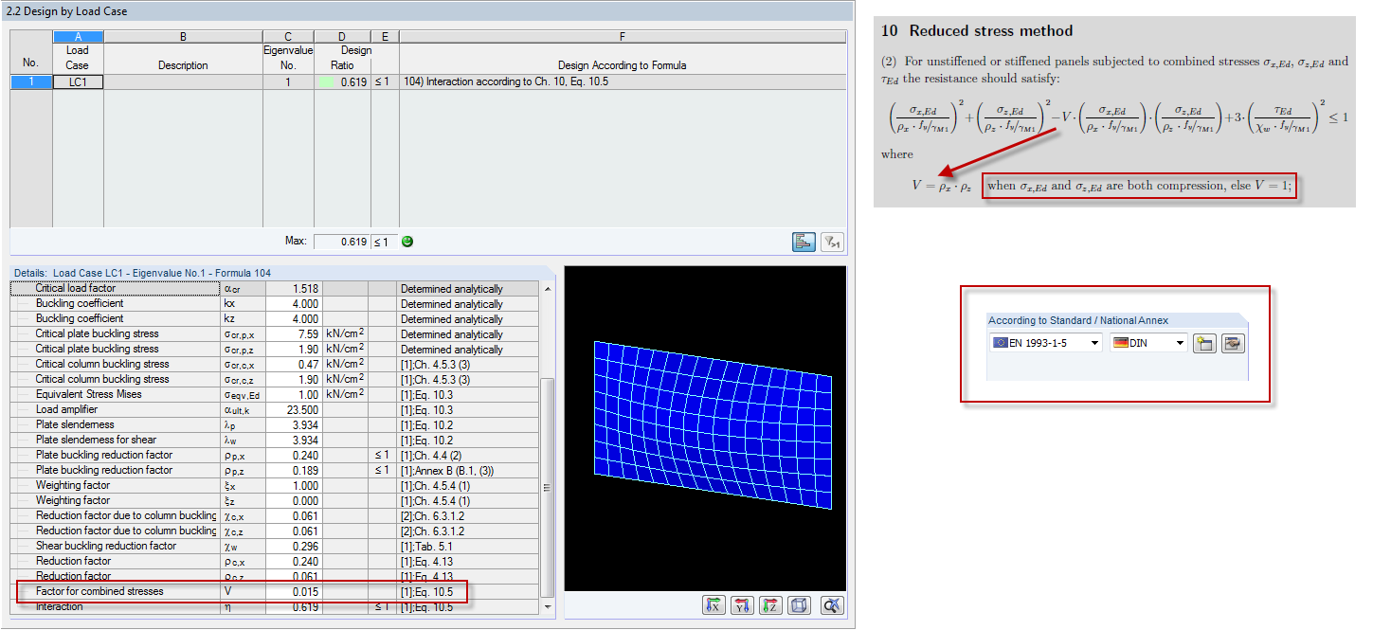Click the '10 Reduced stress method' heading
This screenshot has width=1373, height=630.
978,31
